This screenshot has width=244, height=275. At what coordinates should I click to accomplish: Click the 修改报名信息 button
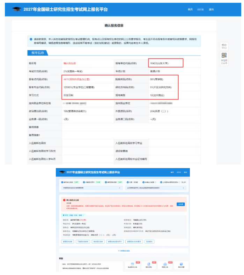click(x=98, y=241)
